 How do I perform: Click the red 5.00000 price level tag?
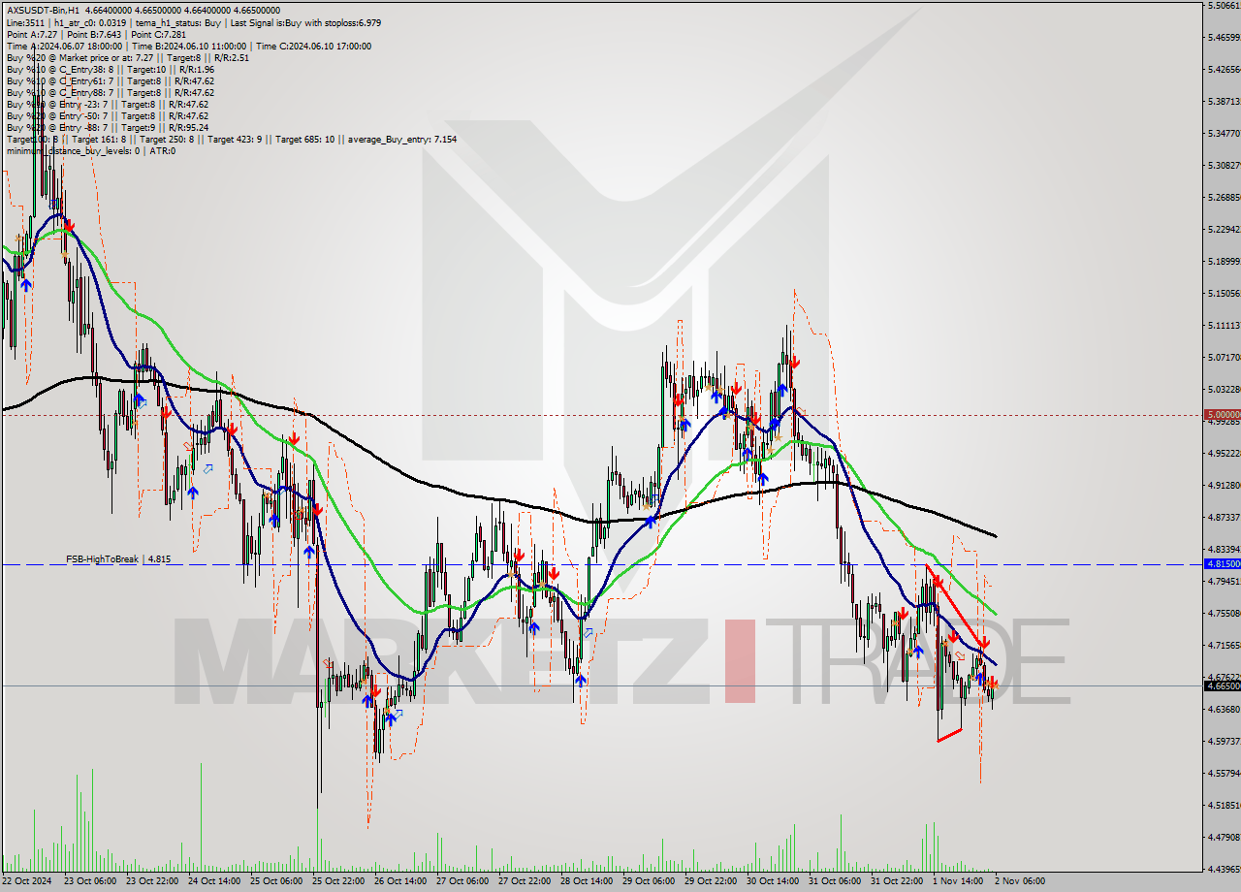click(1222, 415)
